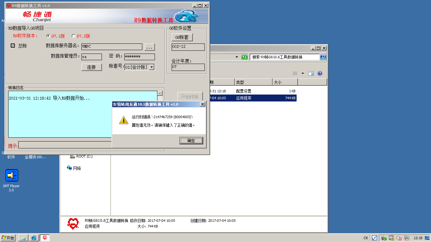Click the 数据库服务器名 field containing VMPC
Screen dimensions: 431x242
pyautogui.click(x=112, y=47)
